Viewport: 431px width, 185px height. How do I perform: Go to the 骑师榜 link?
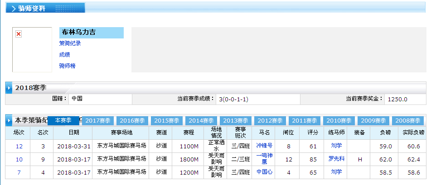67,66
